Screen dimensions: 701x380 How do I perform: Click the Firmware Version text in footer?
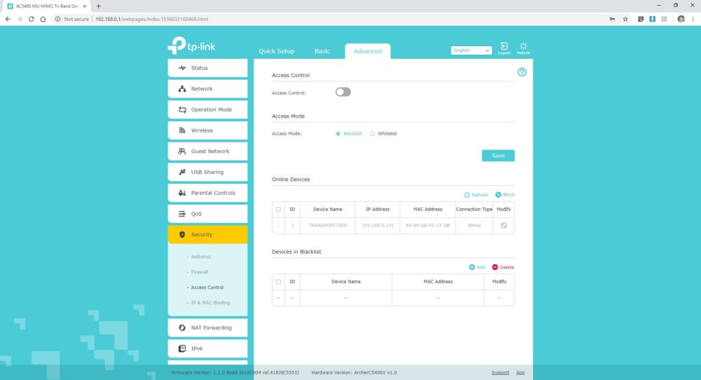tap(235, 372)
